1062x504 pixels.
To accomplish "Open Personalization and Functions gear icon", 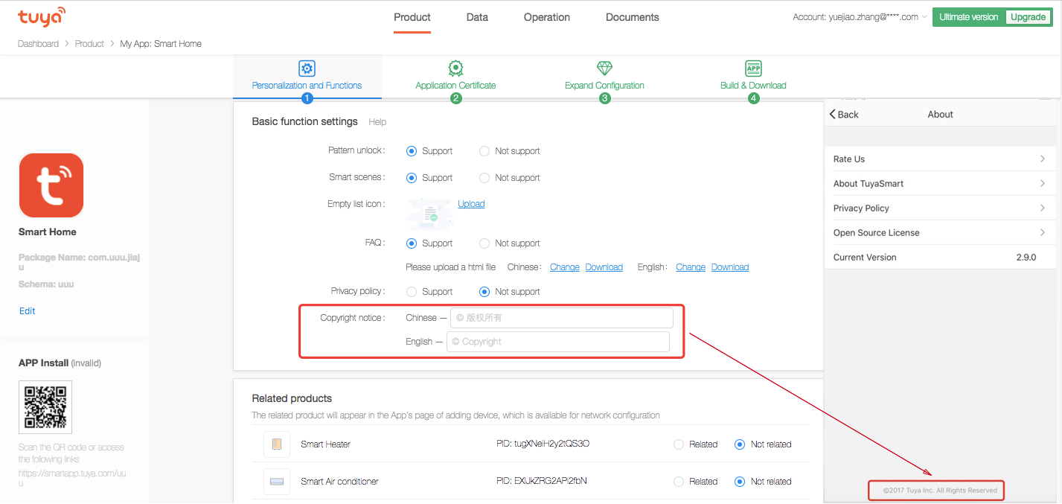I will click(x=307, y=68).
